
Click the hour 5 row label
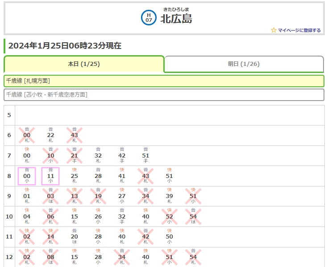pyautogui.click(x=9, y=115)
